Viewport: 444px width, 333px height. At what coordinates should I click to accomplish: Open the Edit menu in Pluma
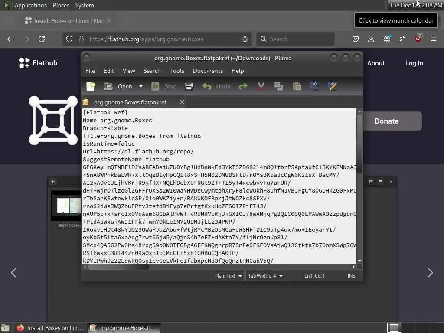coord(109,71)
